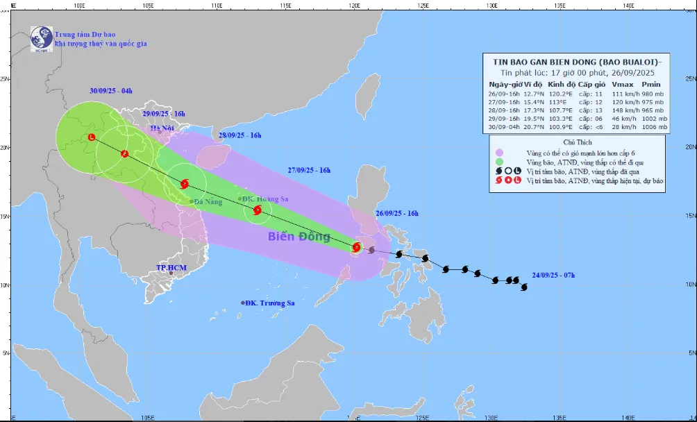This screenshot has height=422, width=697.
Task: Click the 29/09 forecast storm icon near Hà Nội
Action: tap(124, 153)
